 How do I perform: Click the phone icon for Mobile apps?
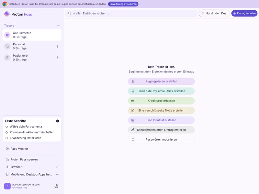(x=7, y=175)
